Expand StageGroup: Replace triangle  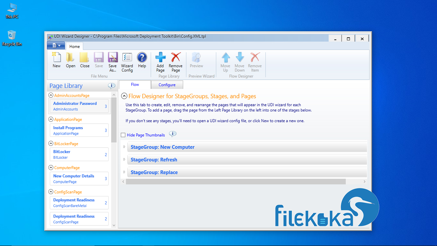pos(125,172)
